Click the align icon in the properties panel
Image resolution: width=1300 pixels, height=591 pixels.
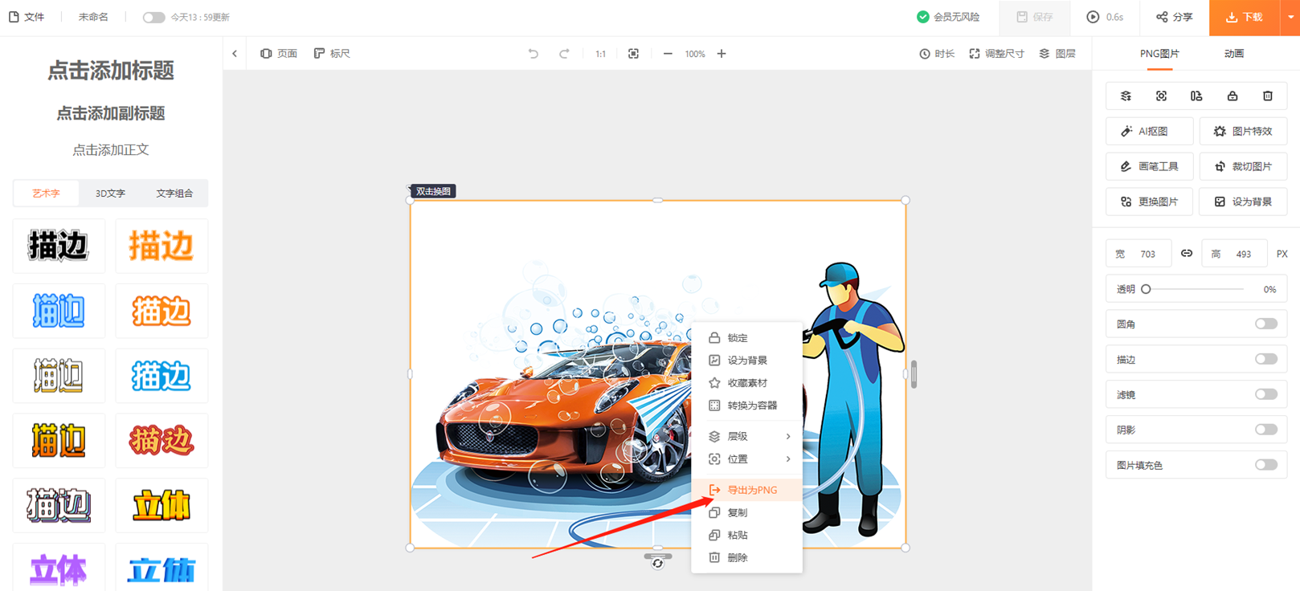(1196, 96)
